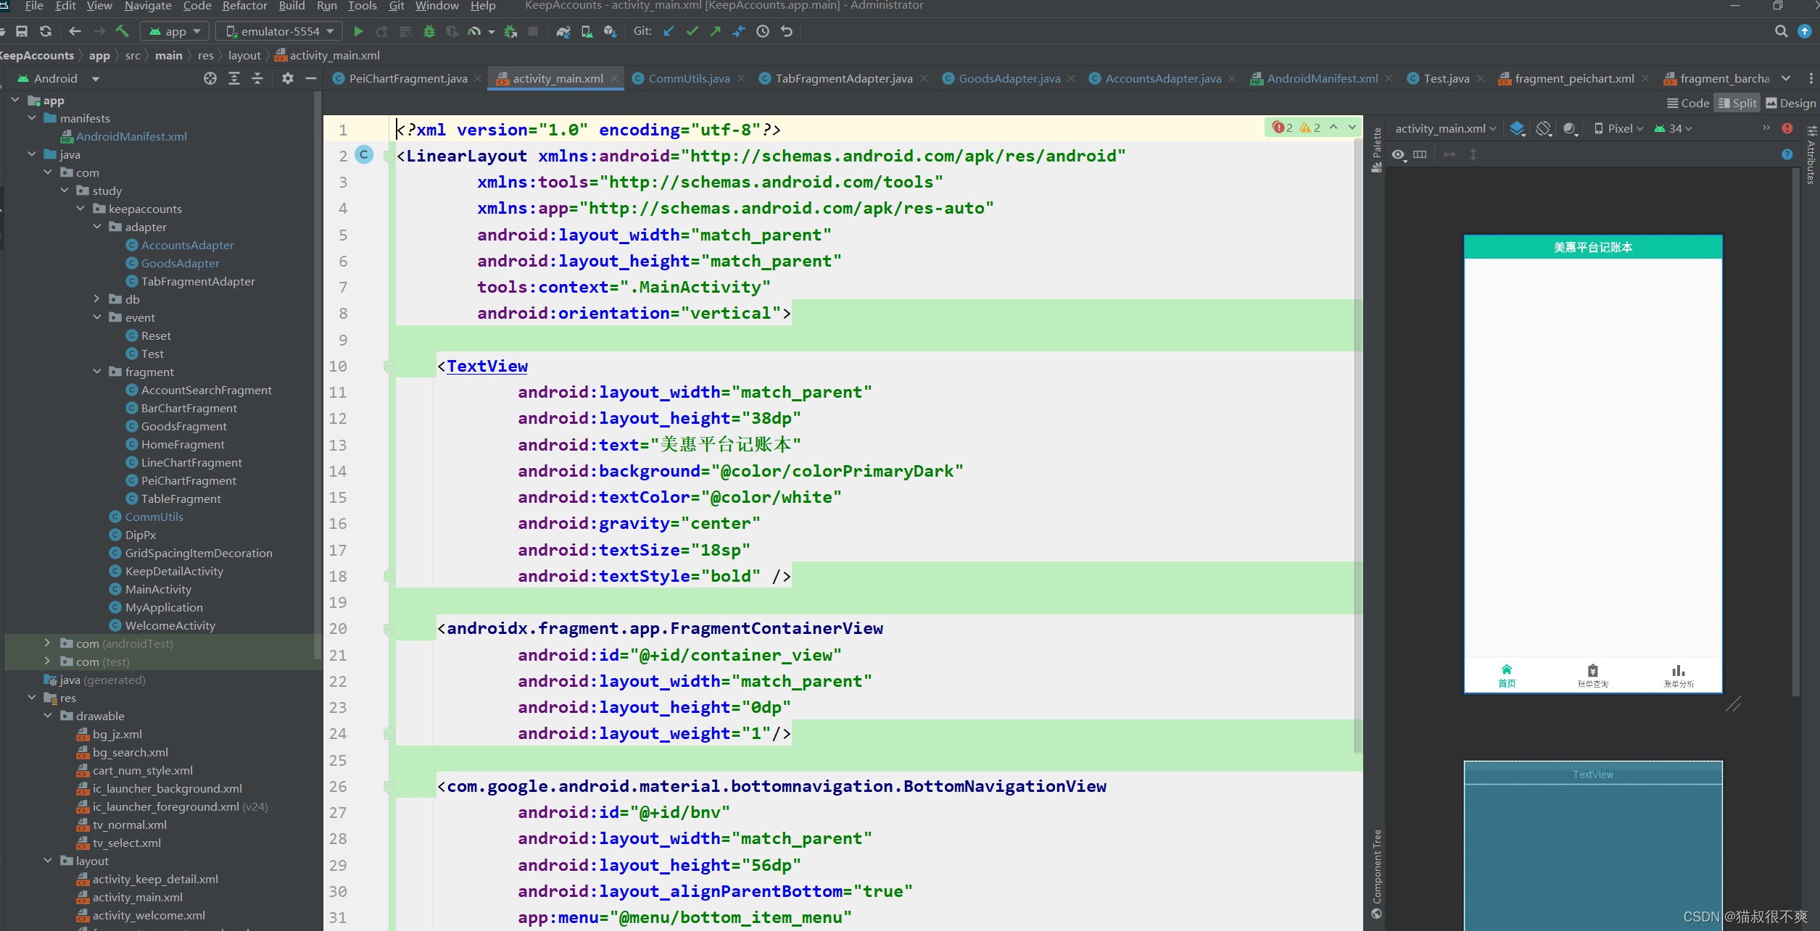Open the Navigate menu
The image size is (1820, 931).
(148, 6)
